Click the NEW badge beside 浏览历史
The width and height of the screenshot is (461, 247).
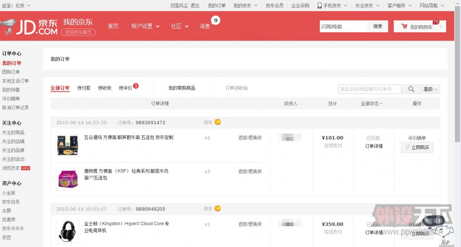tap(26, 168)
